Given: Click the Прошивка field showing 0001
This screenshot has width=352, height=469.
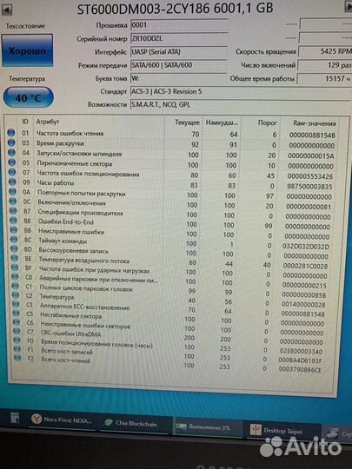Looking at the screenshot, I should tap(179, 25).
